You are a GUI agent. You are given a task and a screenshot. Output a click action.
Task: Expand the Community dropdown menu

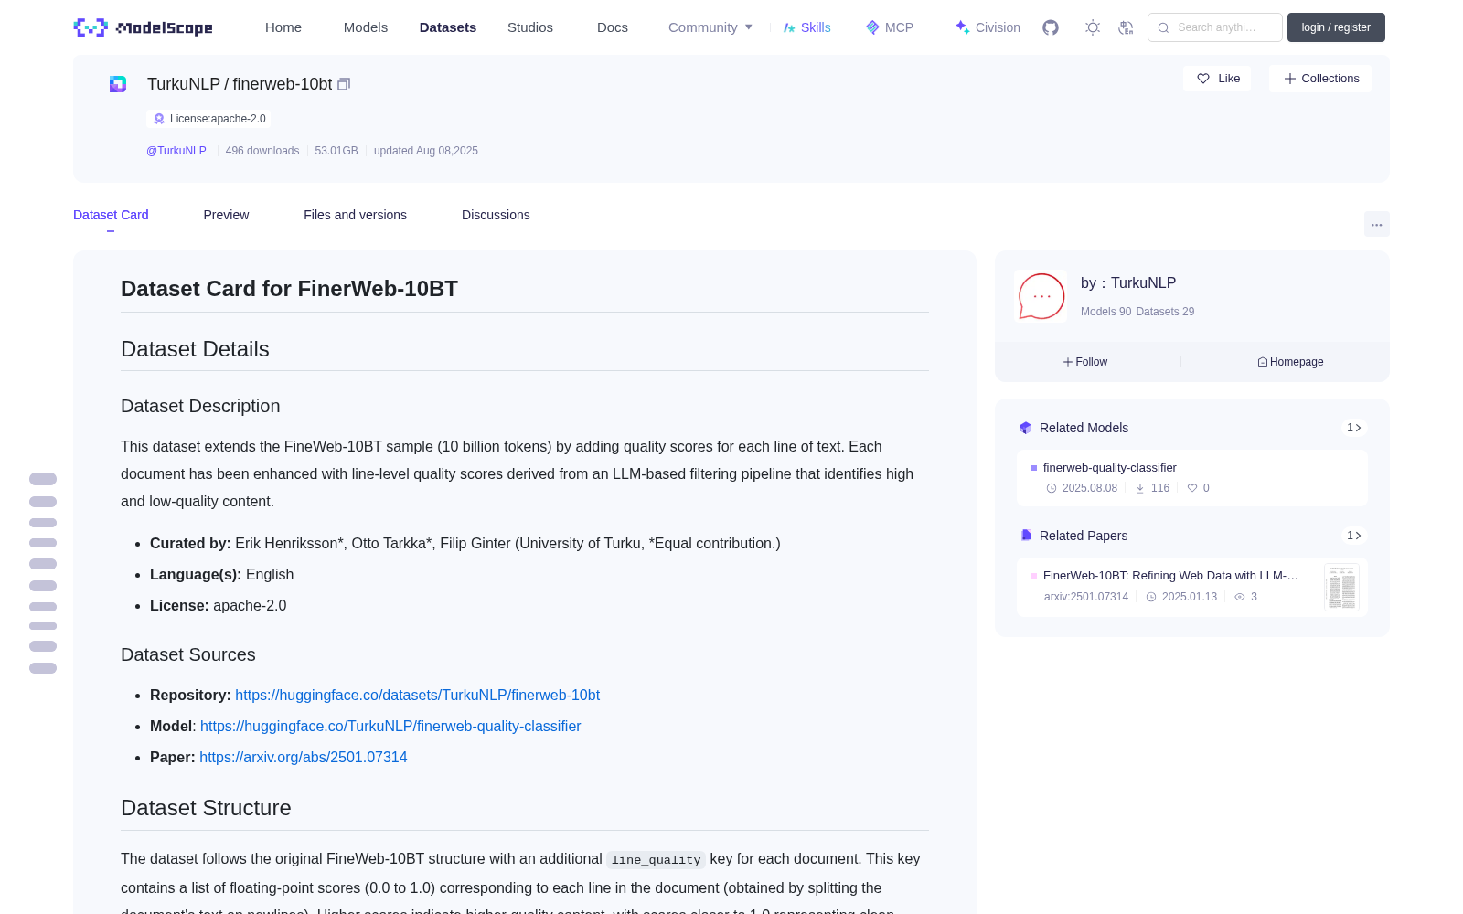pos(710,27)
